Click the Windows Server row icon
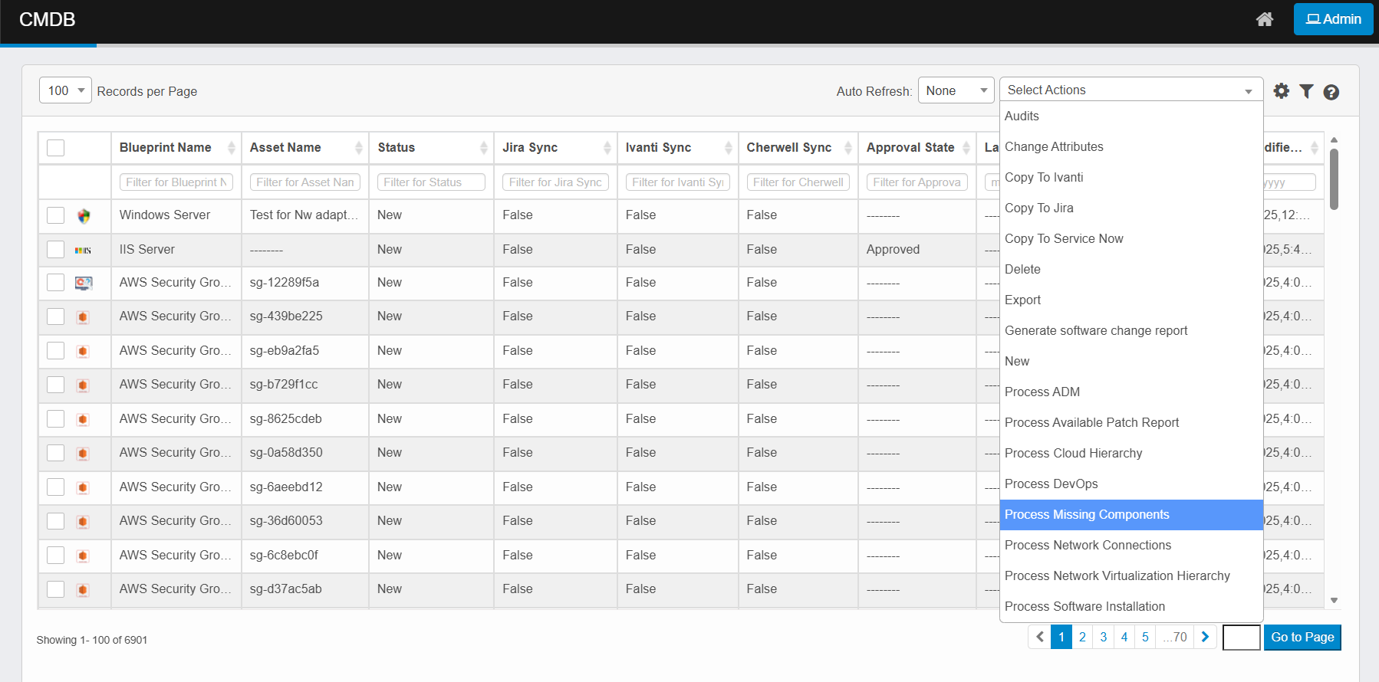 tap(84, 216)
